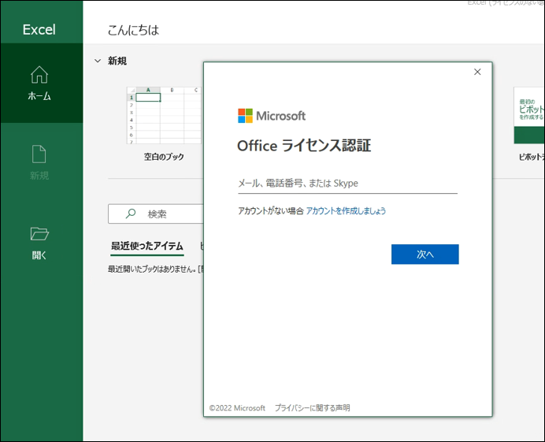Open the プライバシーに関する声明 link
This screenshot has height=442, width=545.
click(x=312, y=408)
